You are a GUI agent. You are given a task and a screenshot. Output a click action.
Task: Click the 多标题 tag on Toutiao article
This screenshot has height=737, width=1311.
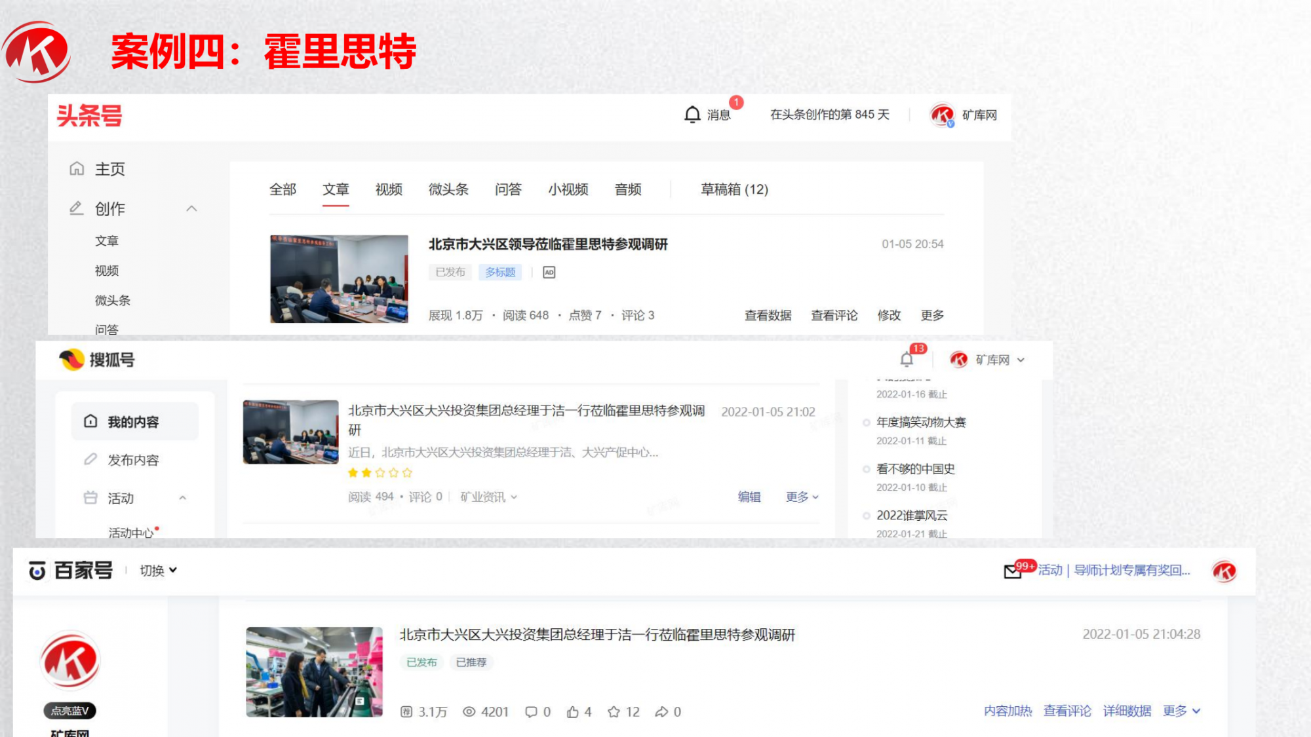[x=500, y=273]
